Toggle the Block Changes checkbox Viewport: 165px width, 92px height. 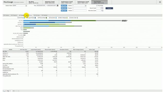(59, 18)
